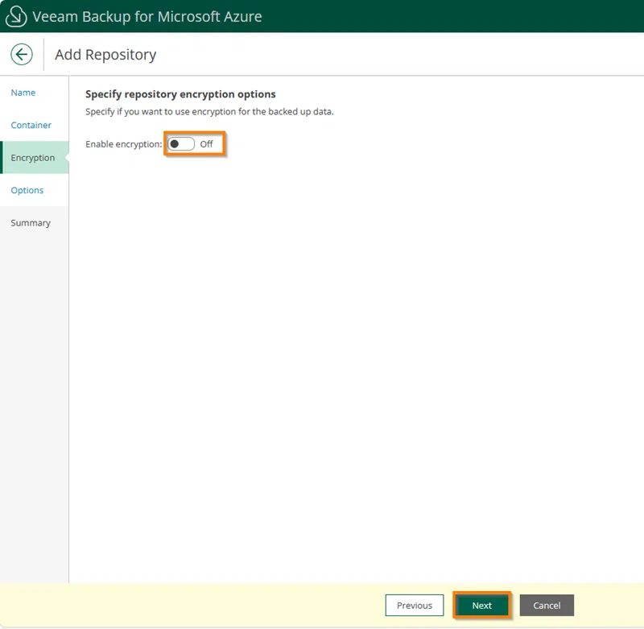This screenshot has height=629, width=644.
Task: Open the Name step in the wizard
Action: pos(23,93)
